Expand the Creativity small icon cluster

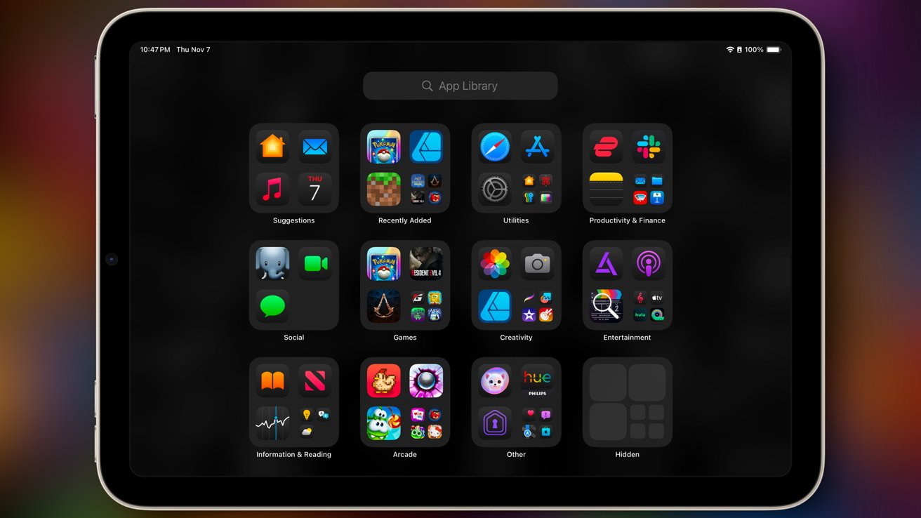click(538, 306)
